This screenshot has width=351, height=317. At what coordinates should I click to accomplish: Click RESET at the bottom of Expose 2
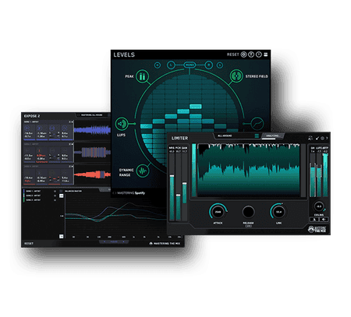(29, 244)
